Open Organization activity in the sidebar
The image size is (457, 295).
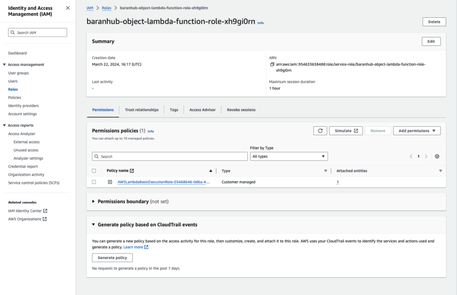(26, 175)
